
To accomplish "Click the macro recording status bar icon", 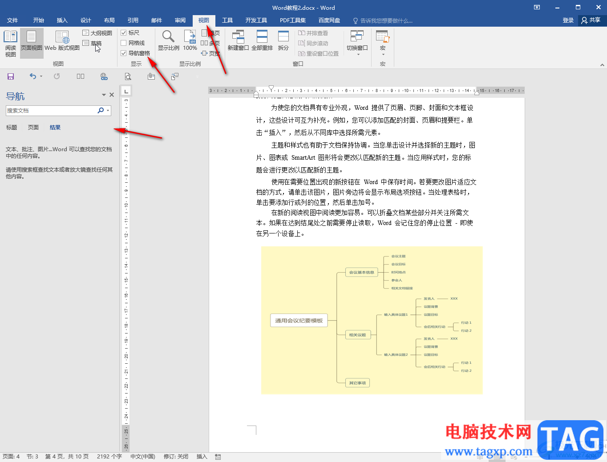I will pos(218,457).
